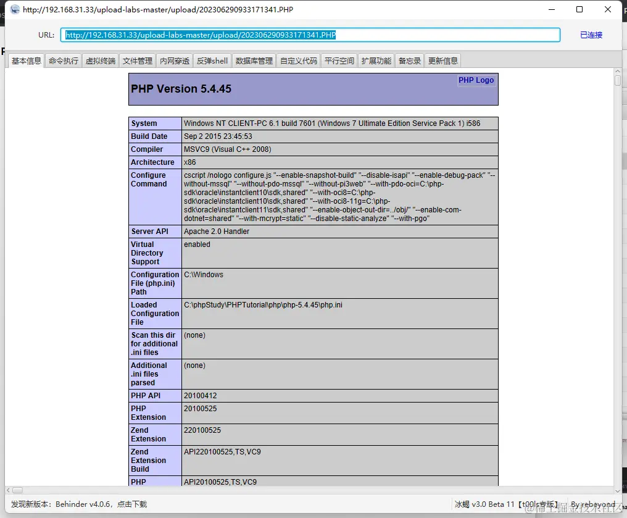This screenshot has height=518, width=627.
Task: Click the horizontal scrollbar left arrow
Action: coord(8,490)
